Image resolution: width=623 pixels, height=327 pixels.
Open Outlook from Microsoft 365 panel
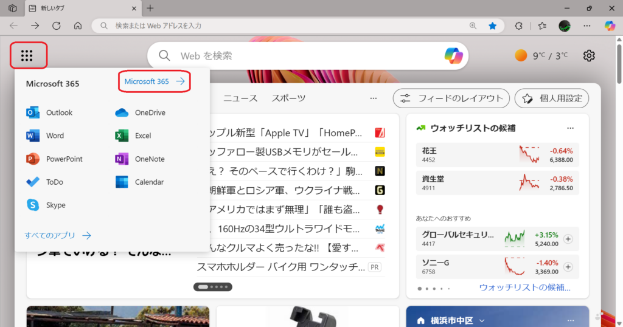coord(49,112)
